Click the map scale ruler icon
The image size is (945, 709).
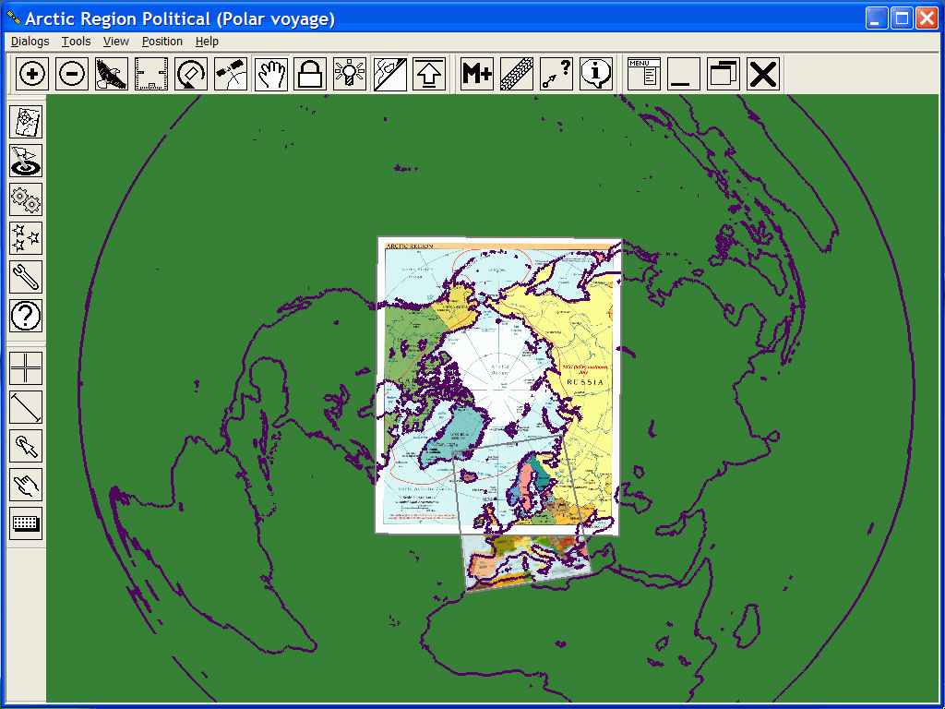151,74
